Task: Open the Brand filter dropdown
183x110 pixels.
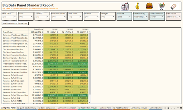Action: [26, 17]
